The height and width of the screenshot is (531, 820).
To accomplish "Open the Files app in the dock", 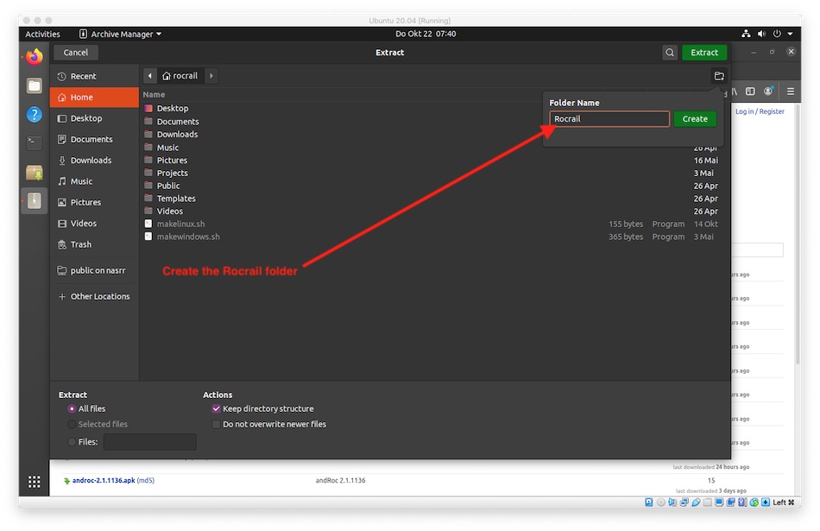I will pos(35,85).
